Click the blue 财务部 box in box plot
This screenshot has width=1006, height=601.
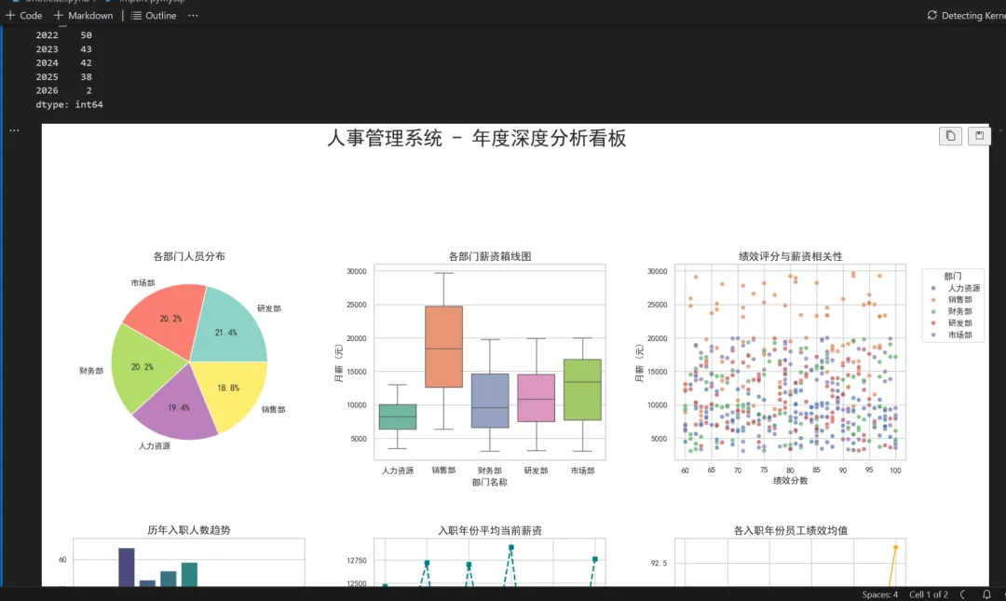pyautogui.click(x=490, y=401)
